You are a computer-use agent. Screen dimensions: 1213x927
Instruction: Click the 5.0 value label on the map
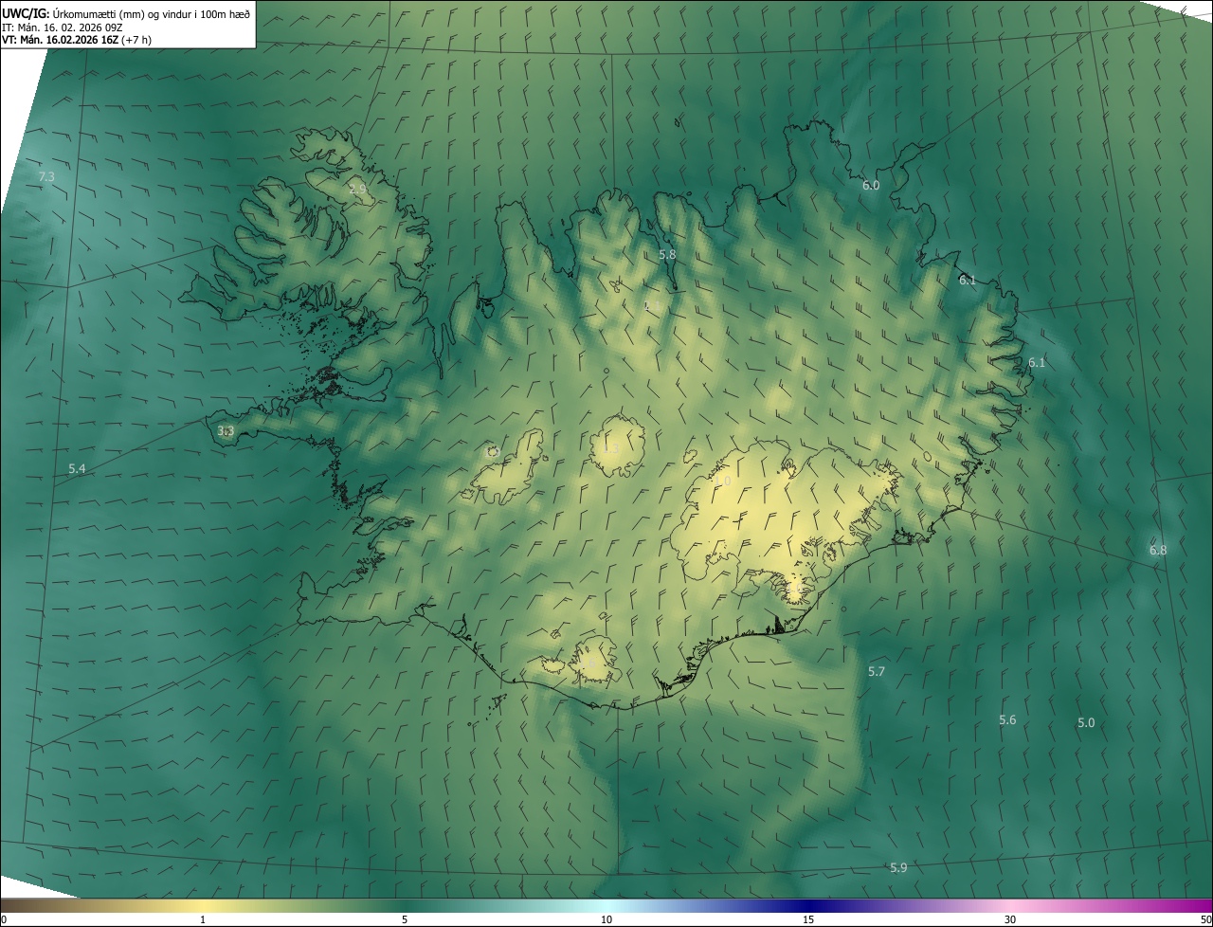(x=1086, y=723)
